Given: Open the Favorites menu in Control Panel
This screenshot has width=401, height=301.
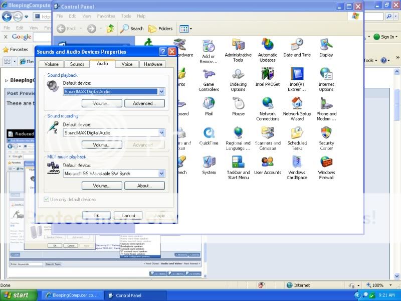Looking at the screenshot, I should click(106, 16).
